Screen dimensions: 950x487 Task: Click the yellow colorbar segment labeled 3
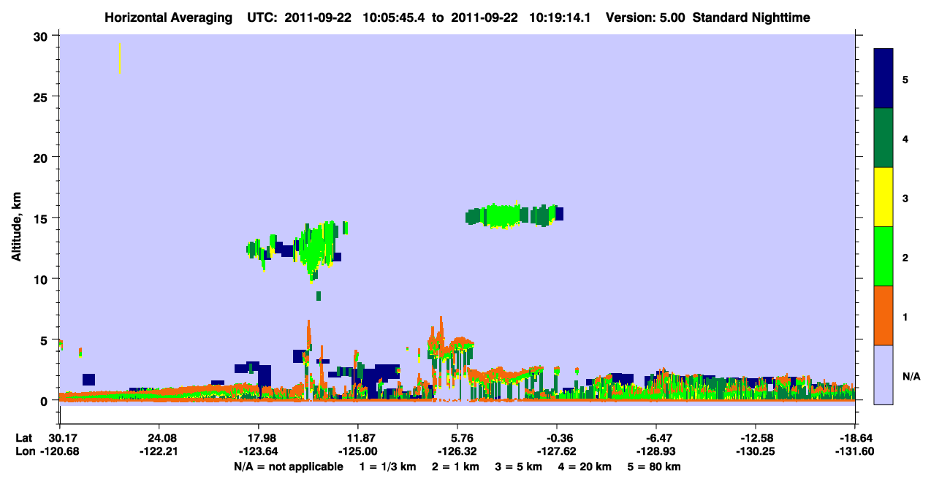click(883, 197)
